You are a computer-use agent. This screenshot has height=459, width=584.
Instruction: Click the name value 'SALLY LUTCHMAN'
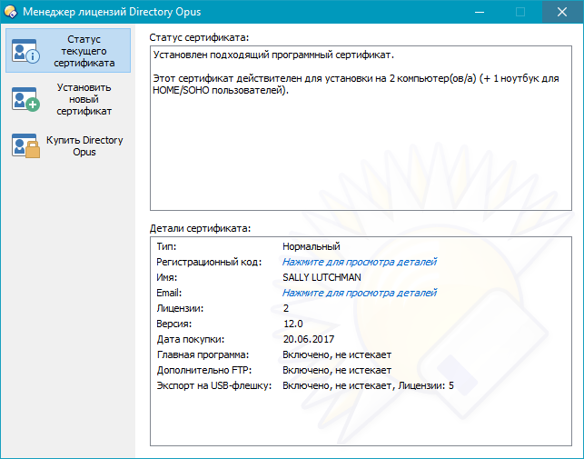point(322,277)
